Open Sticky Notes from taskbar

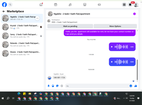(x=24, y=94)
